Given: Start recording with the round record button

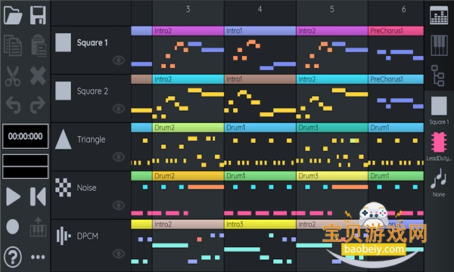Looking at the screenshot, I should [13, 227].
